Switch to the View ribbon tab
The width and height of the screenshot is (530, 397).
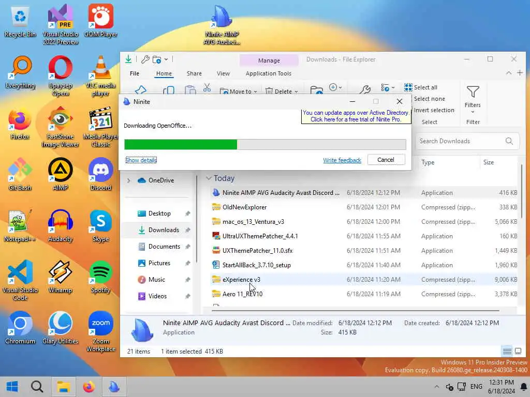click(x=223, y=73)
